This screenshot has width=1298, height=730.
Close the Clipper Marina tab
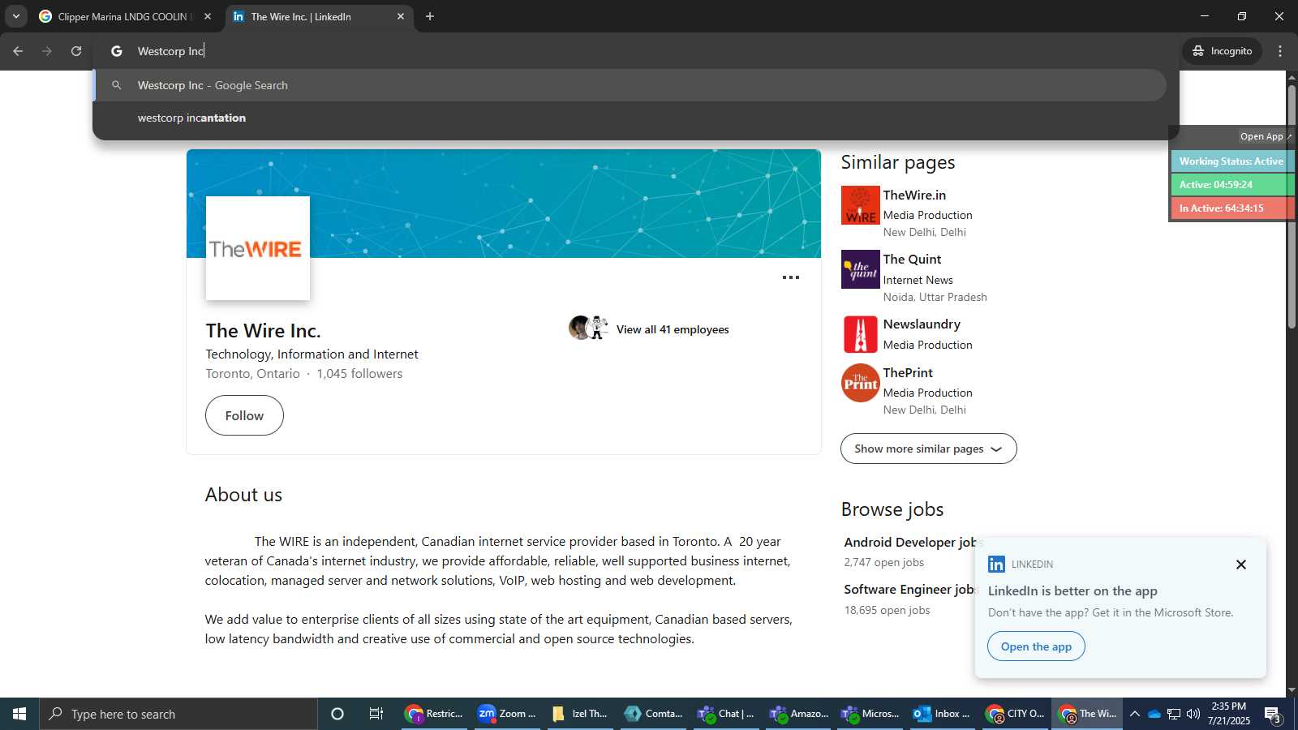(x=208, y=16)
